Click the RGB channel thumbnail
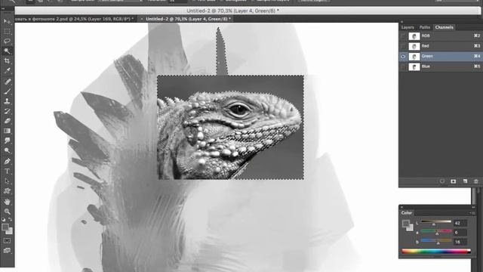Viewport: 483px width, 272px height. coord(414,36)
